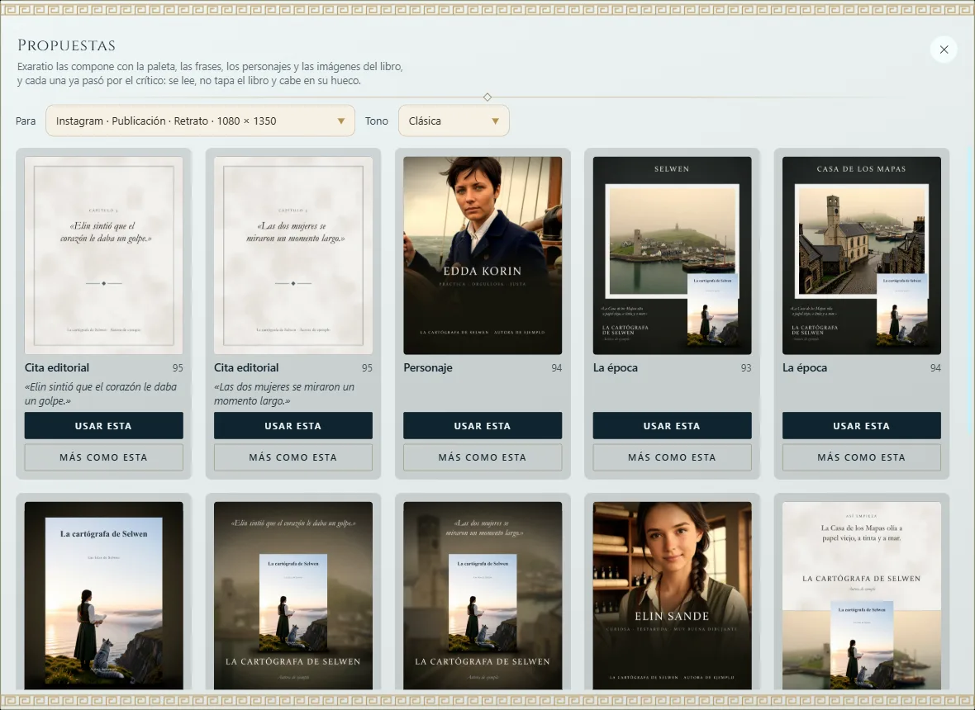The image size is (975, 710).
Task: Click the score 93 on La época card
Action: tap(745, 367)
